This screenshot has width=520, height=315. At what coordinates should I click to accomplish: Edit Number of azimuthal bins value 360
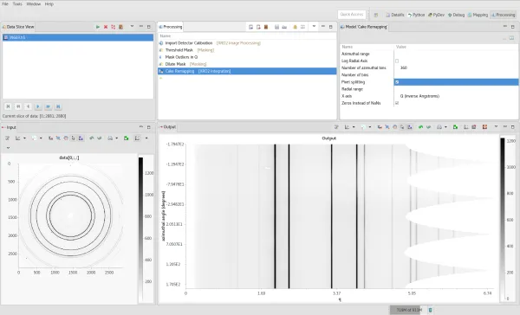click(456, 67)
